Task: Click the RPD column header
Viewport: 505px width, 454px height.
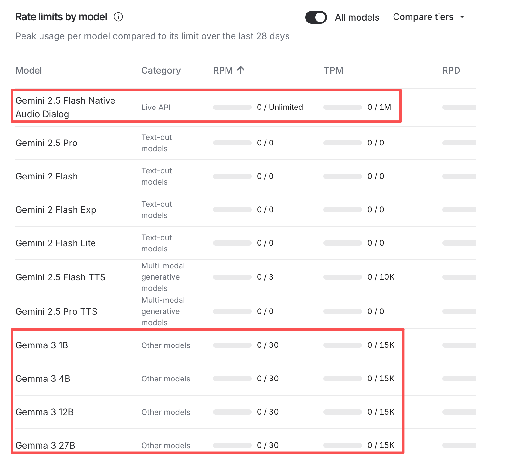Action: (x=451, y=70)
